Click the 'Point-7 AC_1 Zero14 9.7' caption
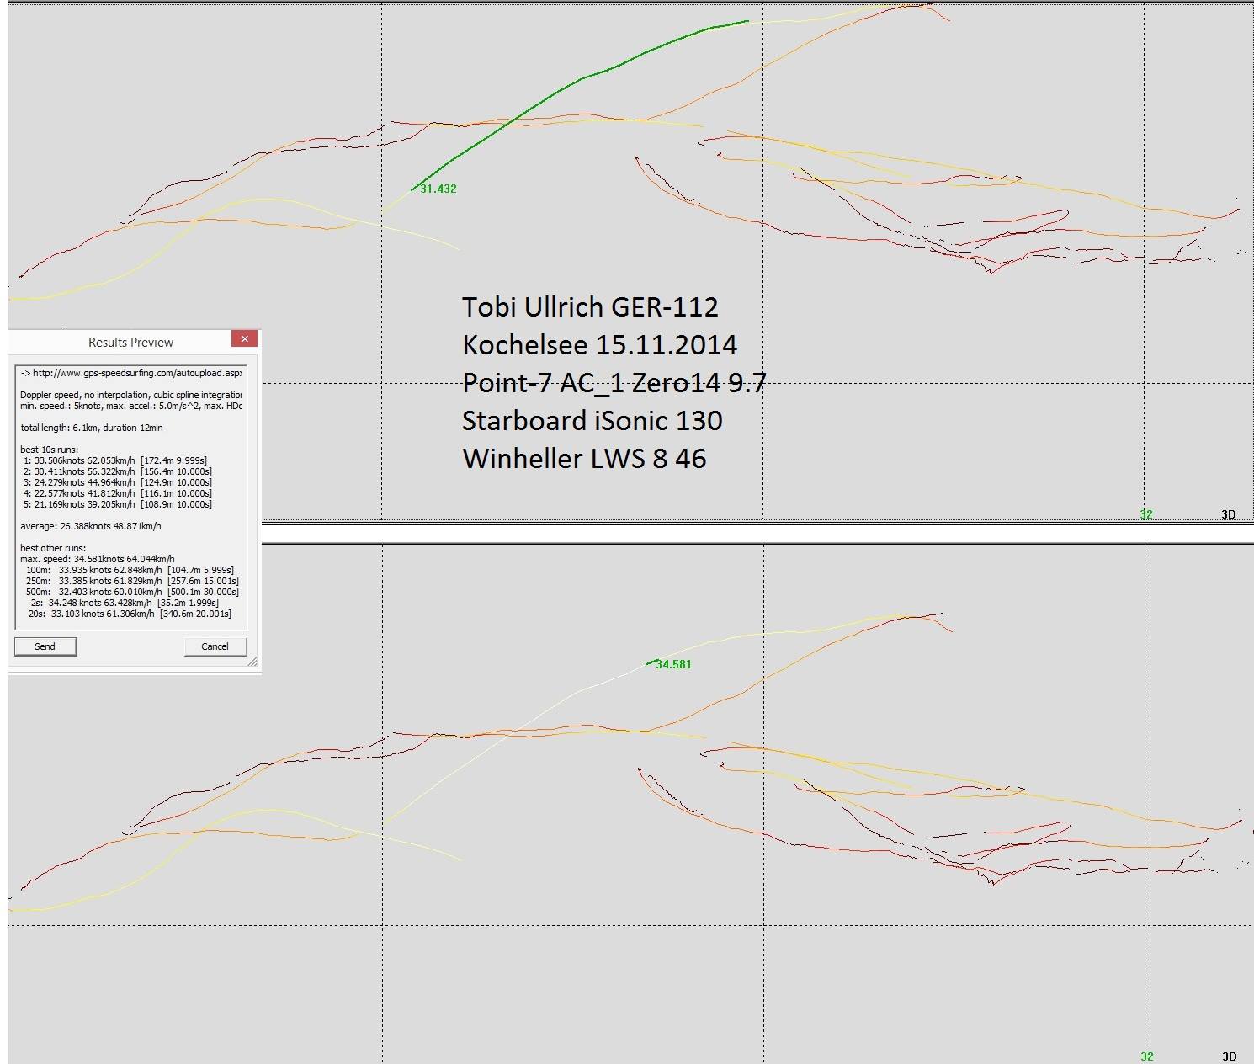Screen dimensions: 1254x1064 pyautogui.click(x=614, y=382)
